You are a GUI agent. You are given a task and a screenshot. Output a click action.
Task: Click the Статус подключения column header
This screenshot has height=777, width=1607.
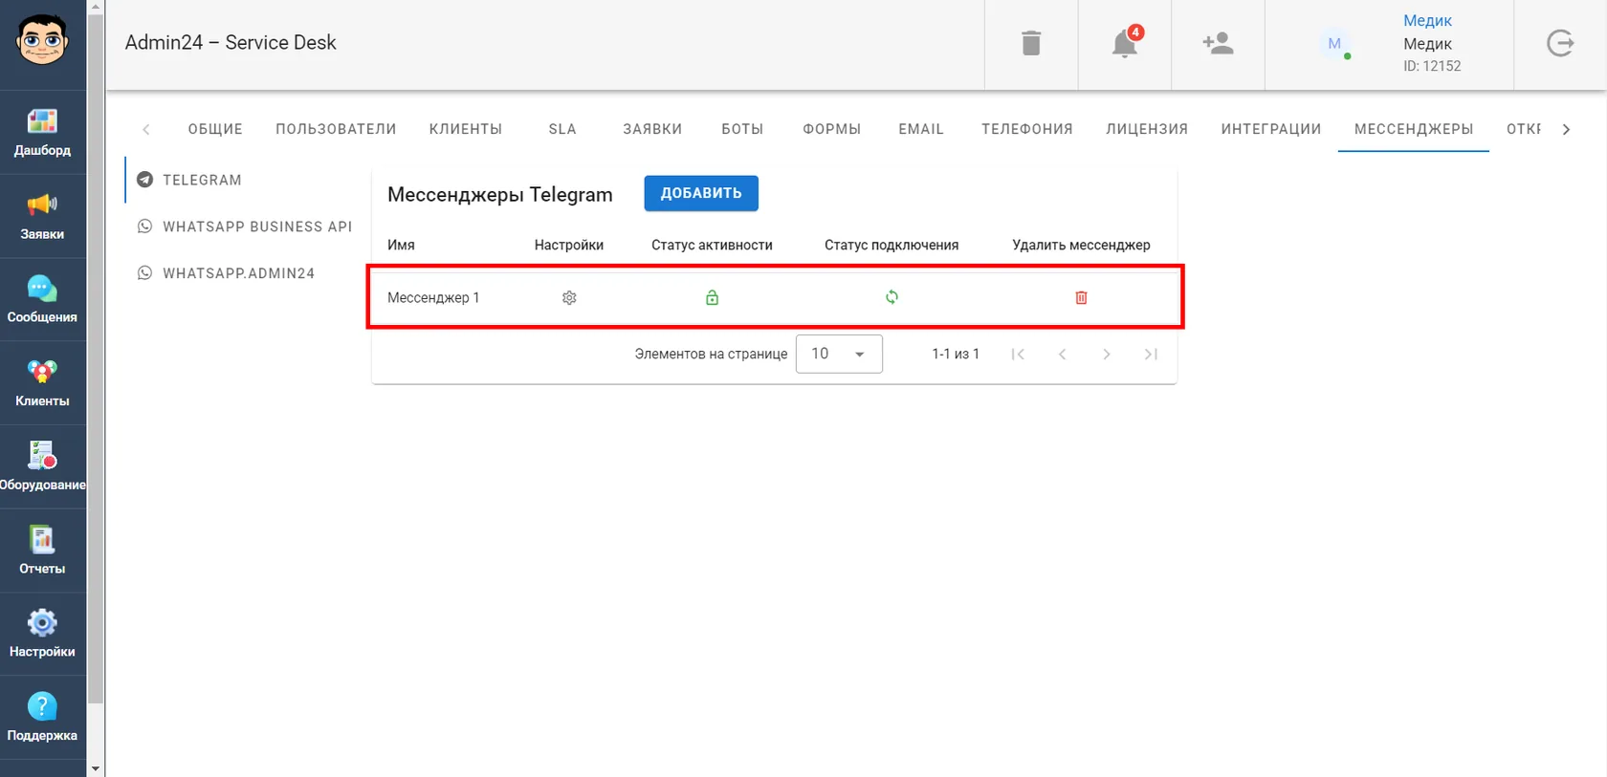[x=892, y=245]
